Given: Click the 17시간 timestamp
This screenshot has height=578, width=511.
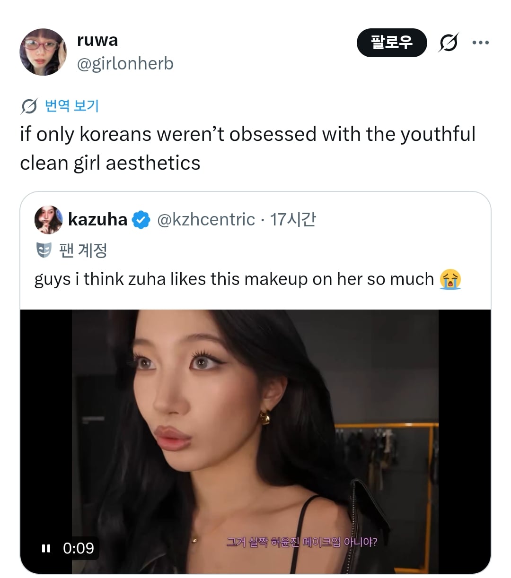Looking at the screenshot, I should [293, 219].
